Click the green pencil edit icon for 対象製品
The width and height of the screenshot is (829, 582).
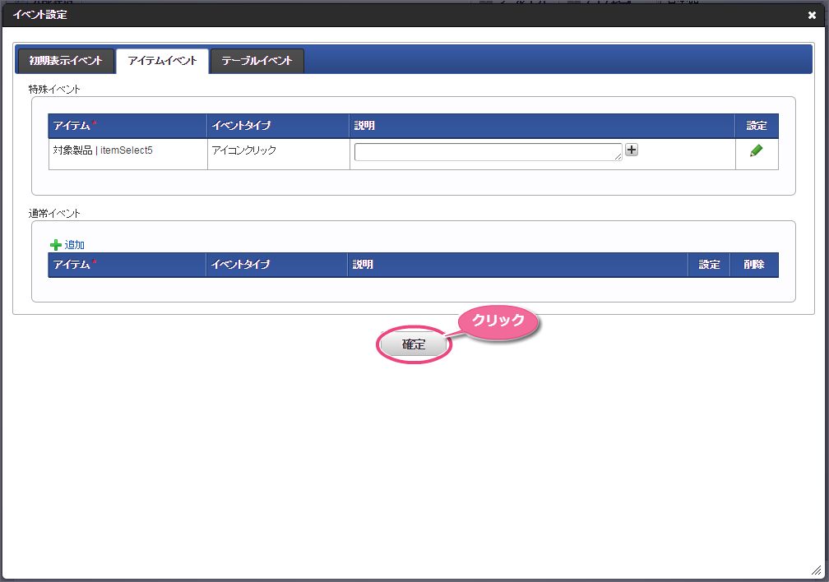click(756, 150)
